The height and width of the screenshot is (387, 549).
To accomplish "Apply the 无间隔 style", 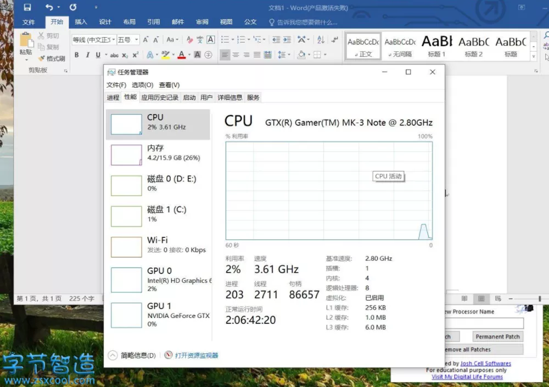I will tap(400, 46).
